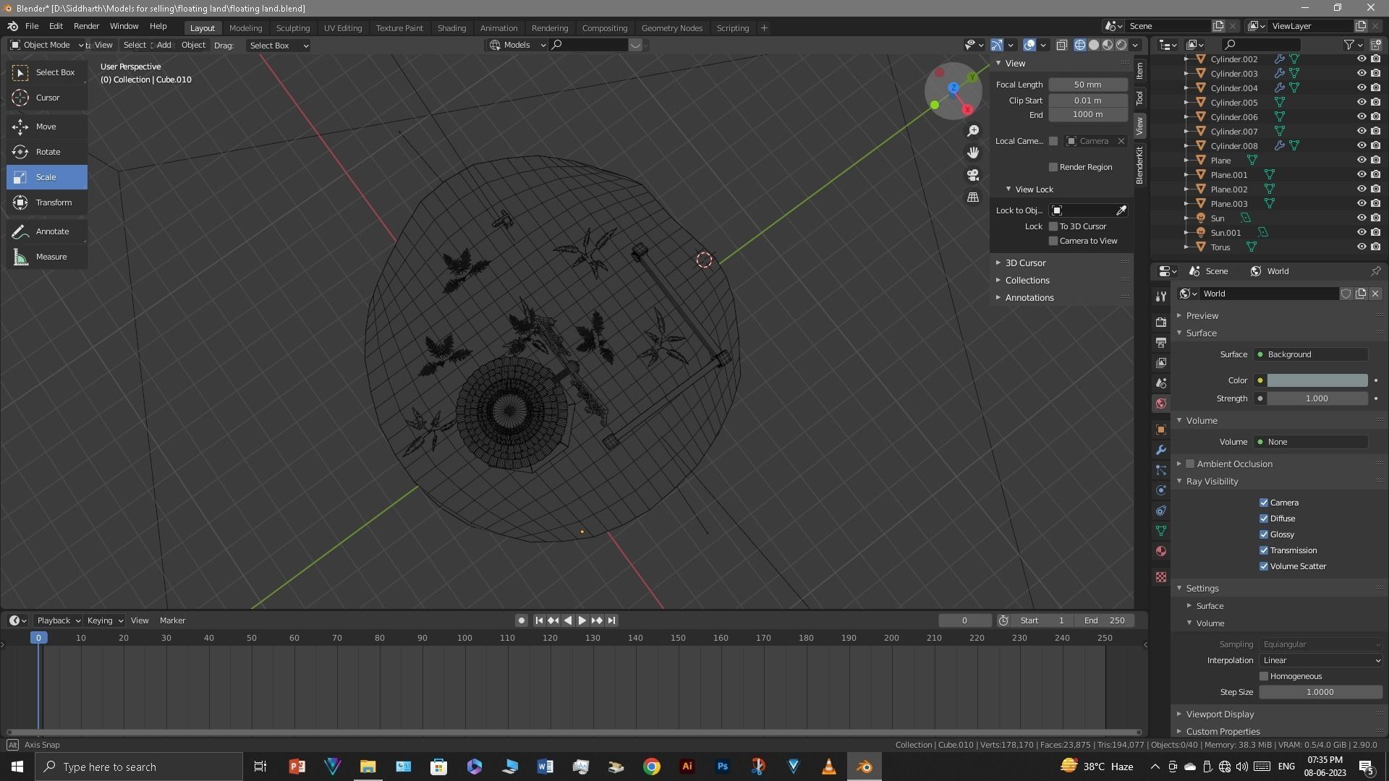Enable Lock To 3D Cursor checkbox
Screen dimensions: 1389x781
point(1053,226)
